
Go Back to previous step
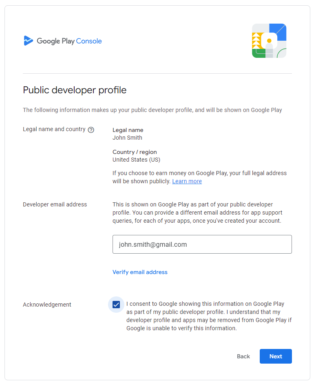[243, 356]
